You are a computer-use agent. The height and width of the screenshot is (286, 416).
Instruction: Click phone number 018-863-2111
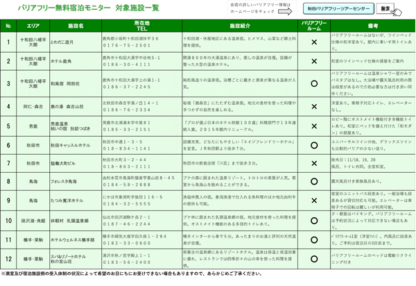click(127, 167)
